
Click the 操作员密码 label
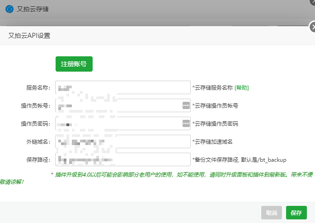(x=36, y=124)
